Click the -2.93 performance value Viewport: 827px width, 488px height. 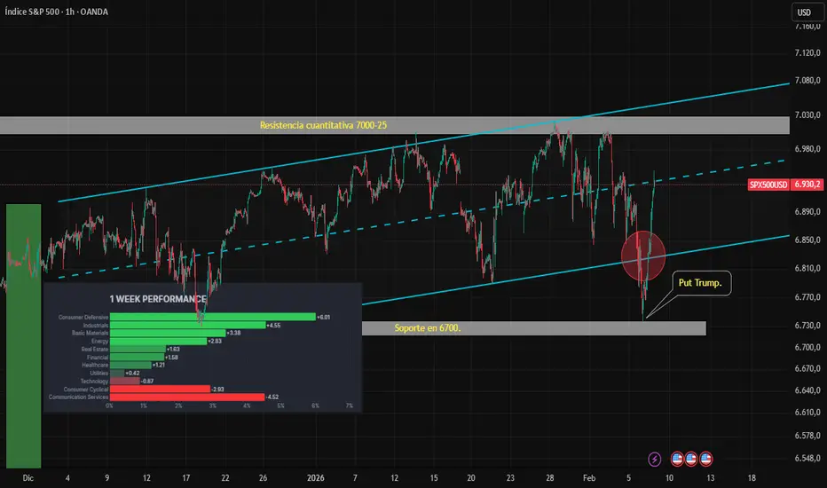click(217, 390)
